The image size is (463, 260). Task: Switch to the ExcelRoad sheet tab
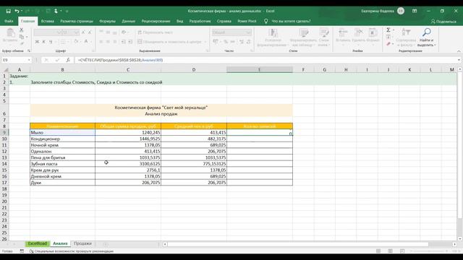click(x=38, y=243)
